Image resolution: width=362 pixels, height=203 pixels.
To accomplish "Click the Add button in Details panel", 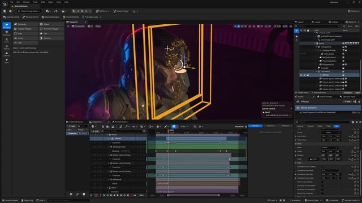I will coord(347,101).
